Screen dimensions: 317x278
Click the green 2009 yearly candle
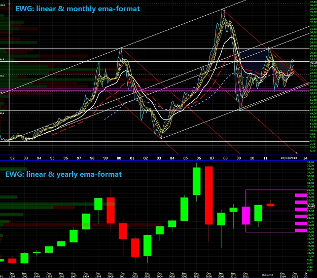pos(221,219)
